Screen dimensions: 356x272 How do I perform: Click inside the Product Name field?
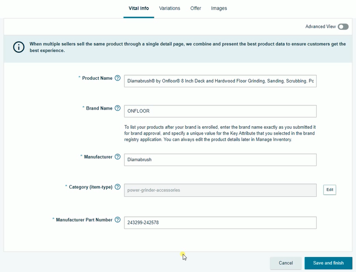click(220, 81)
